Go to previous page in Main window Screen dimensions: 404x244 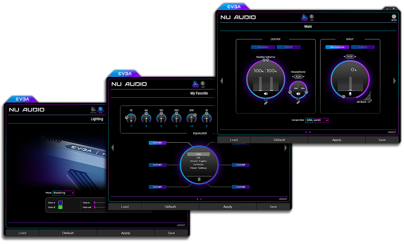pyautogui.click(x=222, y=81)
